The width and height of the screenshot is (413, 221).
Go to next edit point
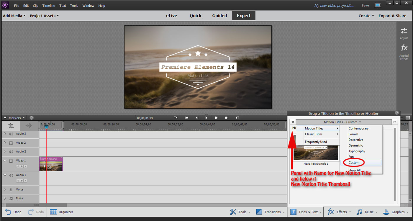(x=237, y=118)
